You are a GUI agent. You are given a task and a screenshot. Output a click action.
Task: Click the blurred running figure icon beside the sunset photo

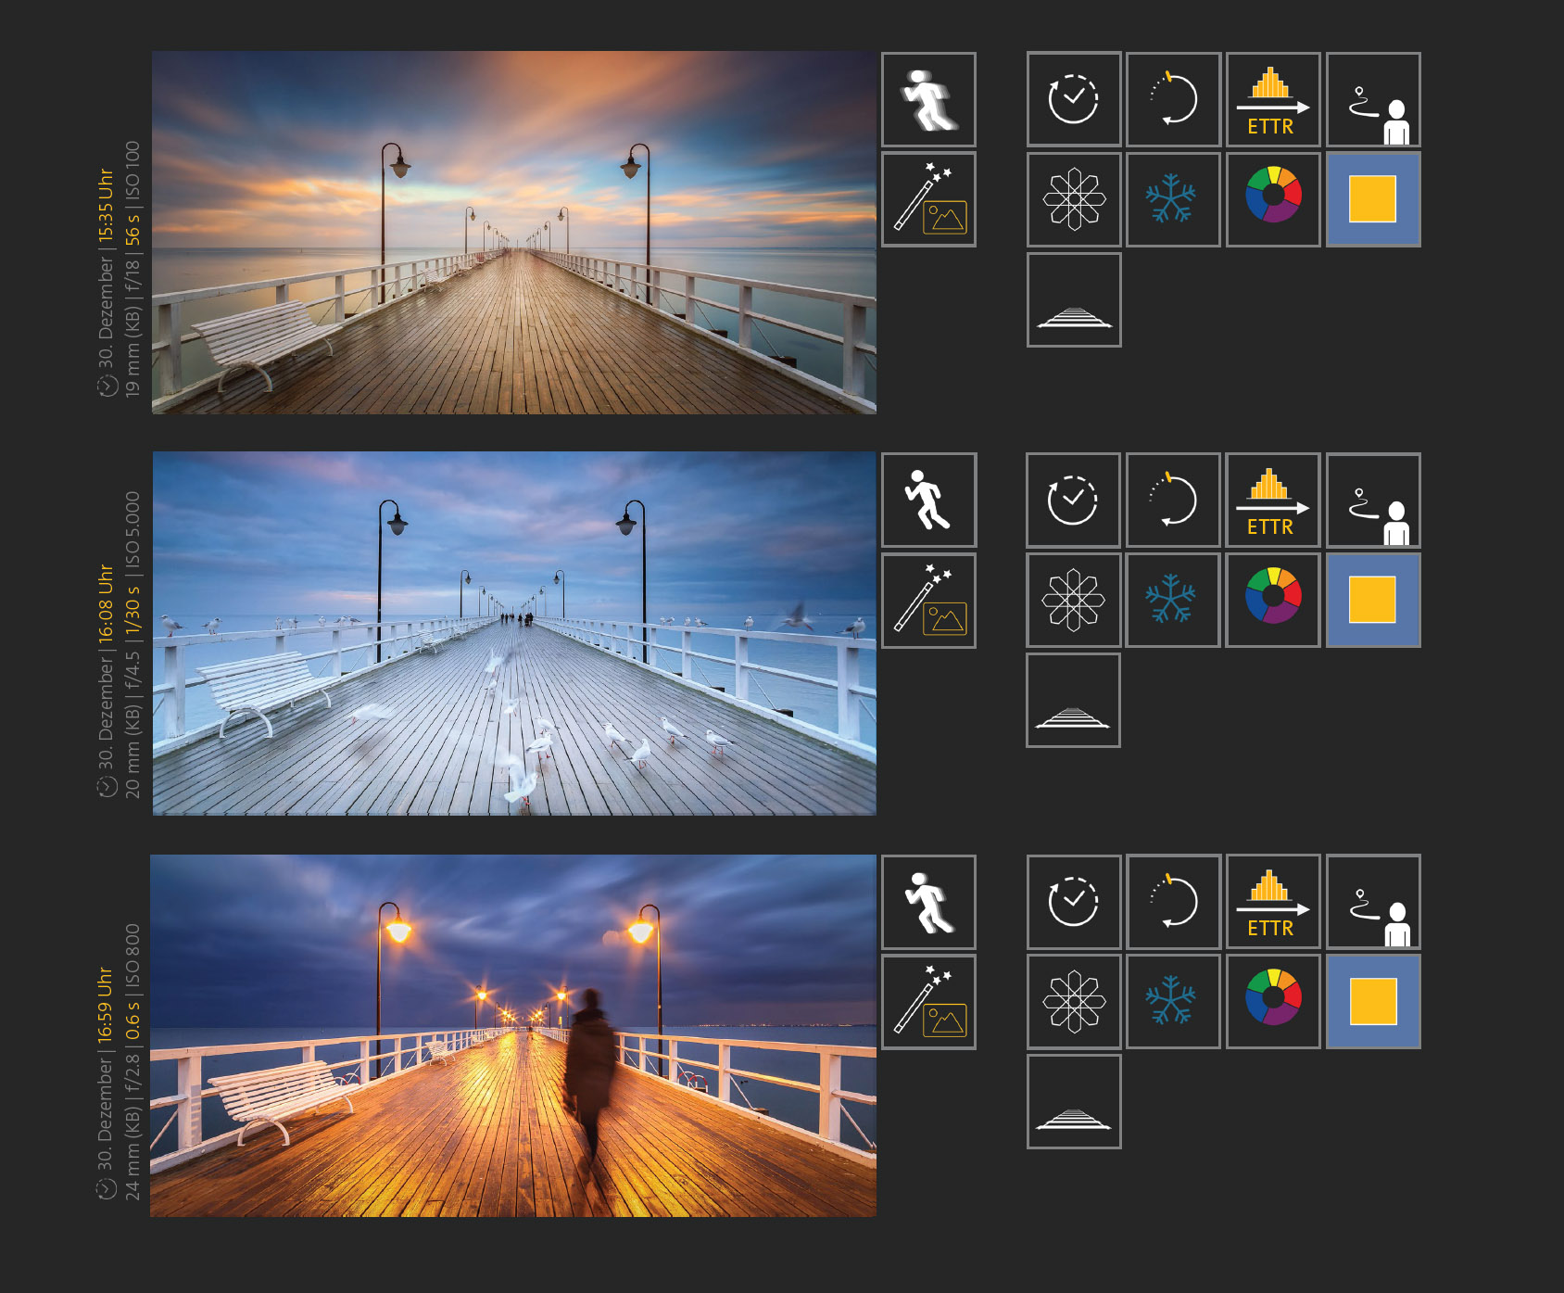pos(928,99)
